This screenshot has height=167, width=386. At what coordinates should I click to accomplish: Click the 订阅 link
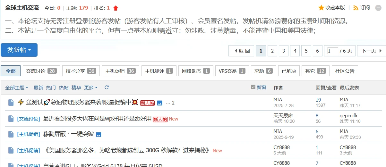coord(365,8)
